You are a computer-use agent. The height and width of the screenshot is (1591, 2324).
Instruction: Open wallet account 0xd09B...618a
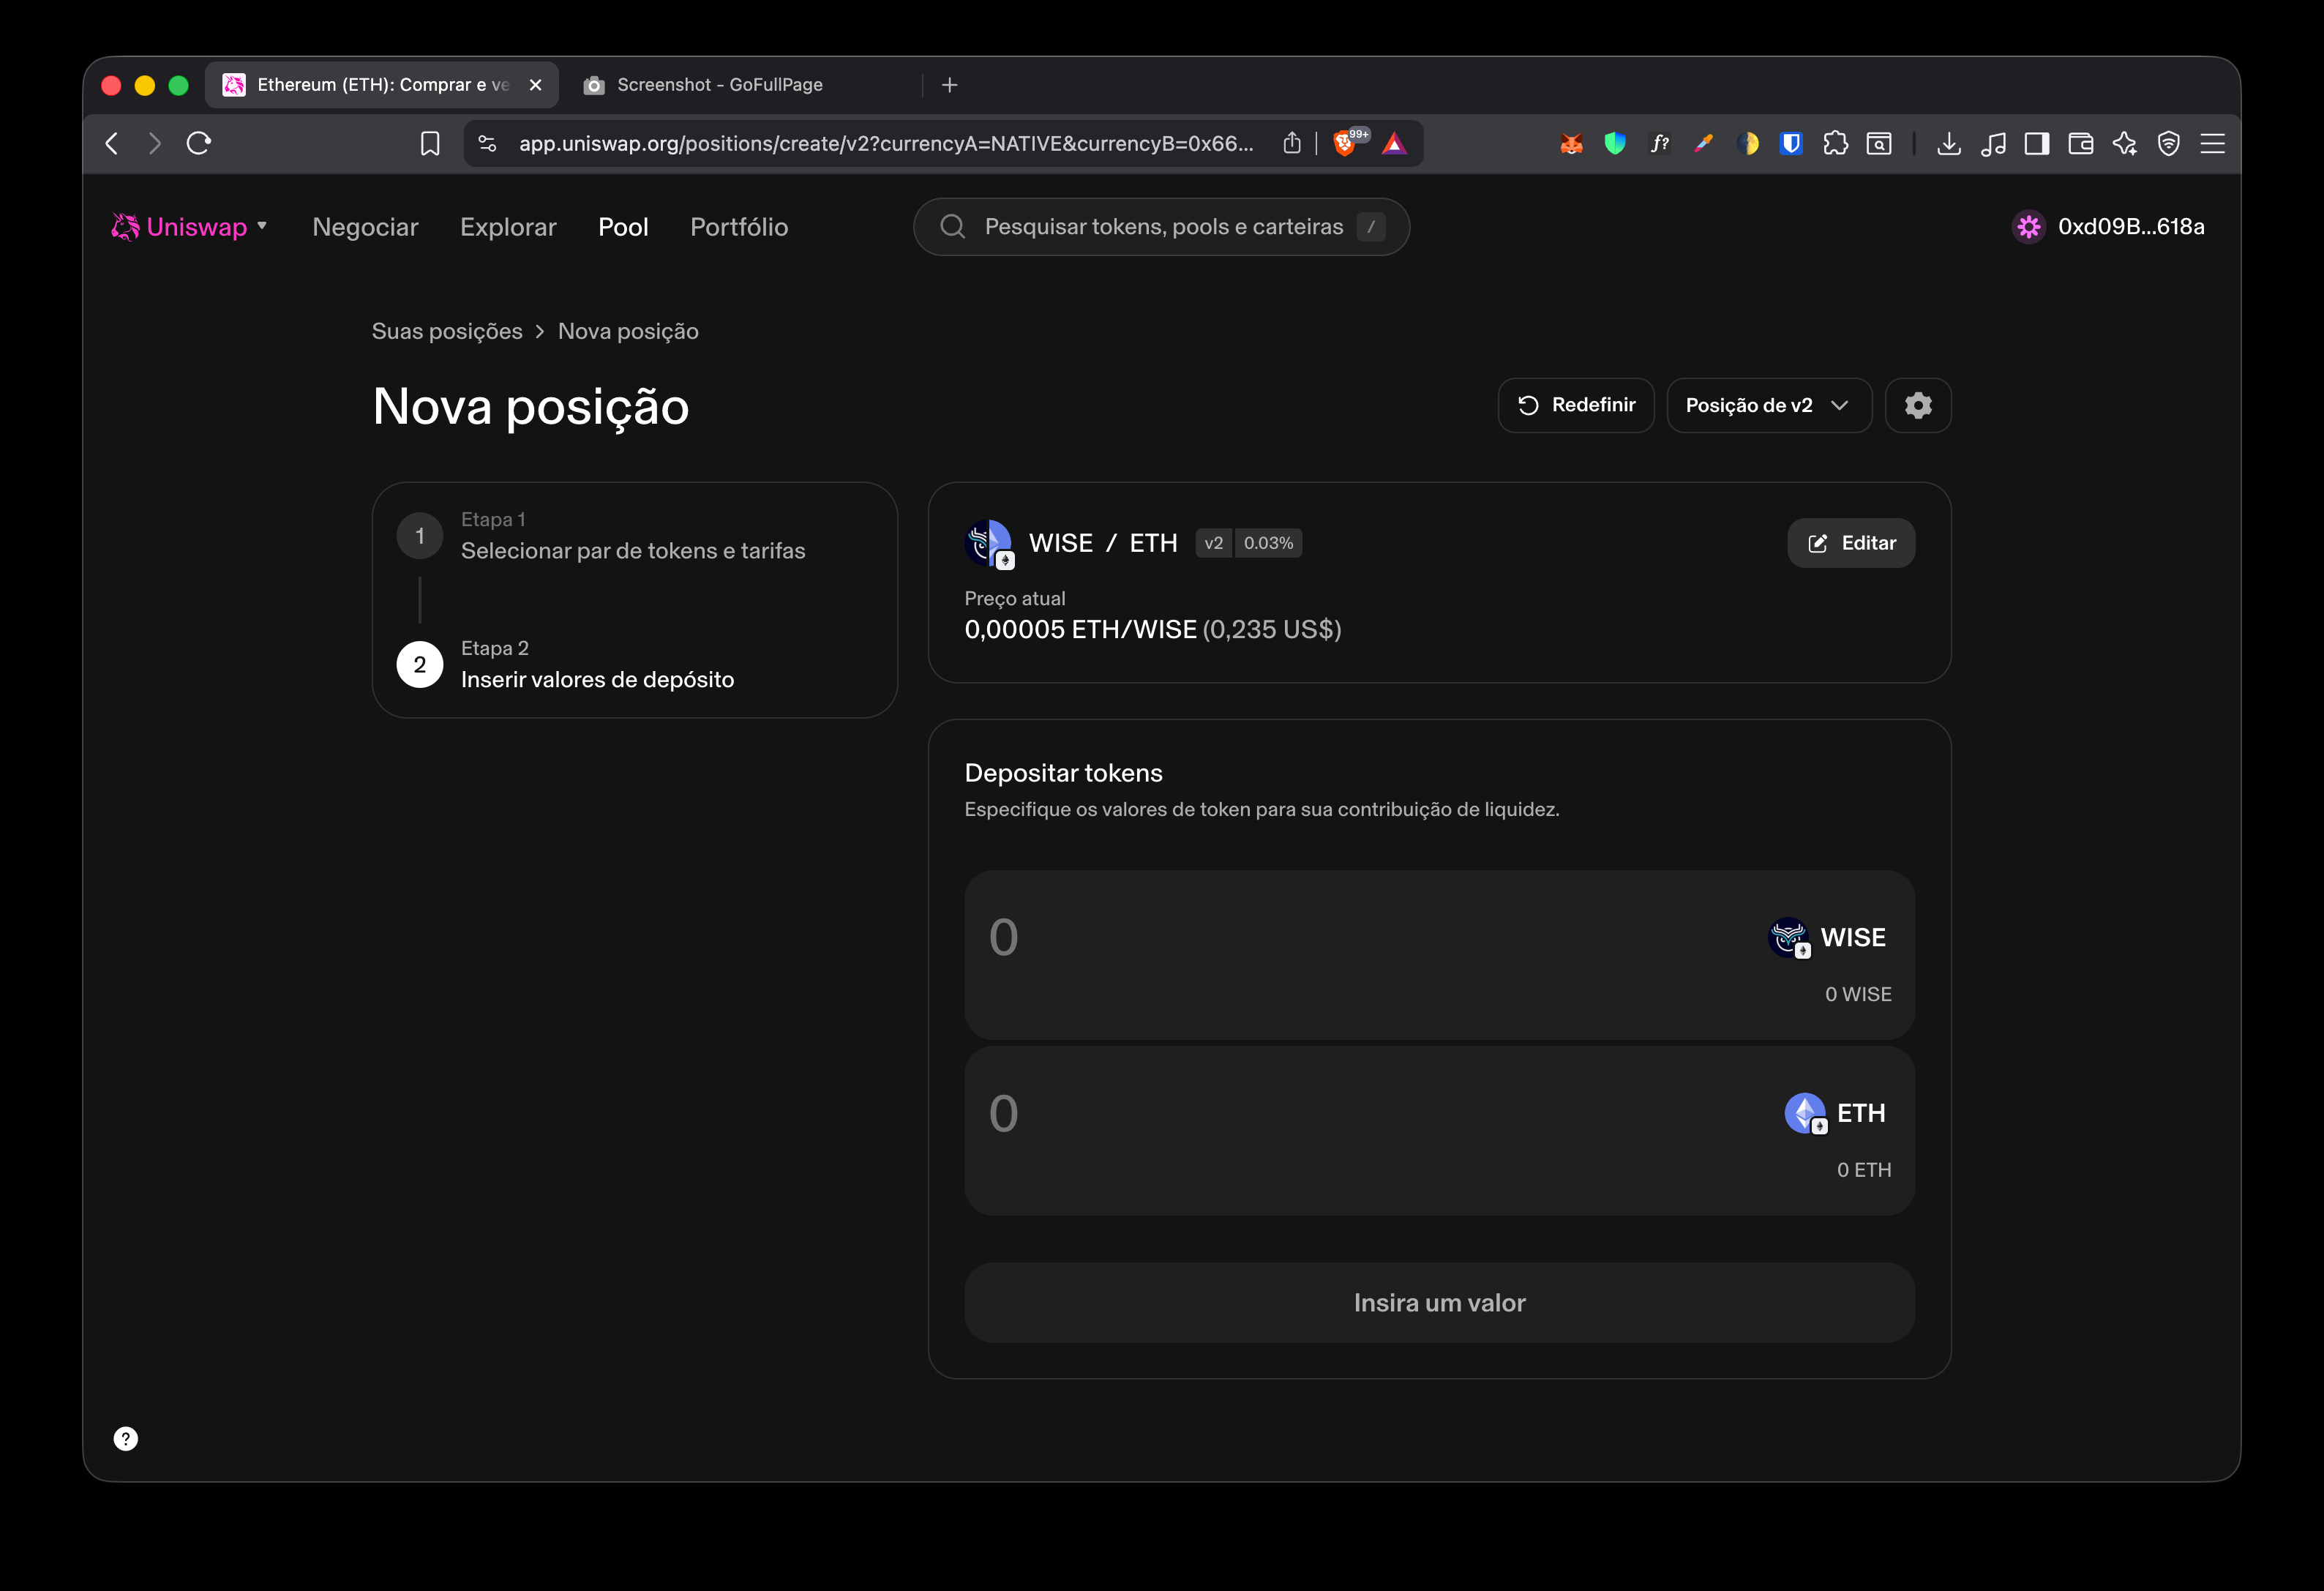point(2108,227)
